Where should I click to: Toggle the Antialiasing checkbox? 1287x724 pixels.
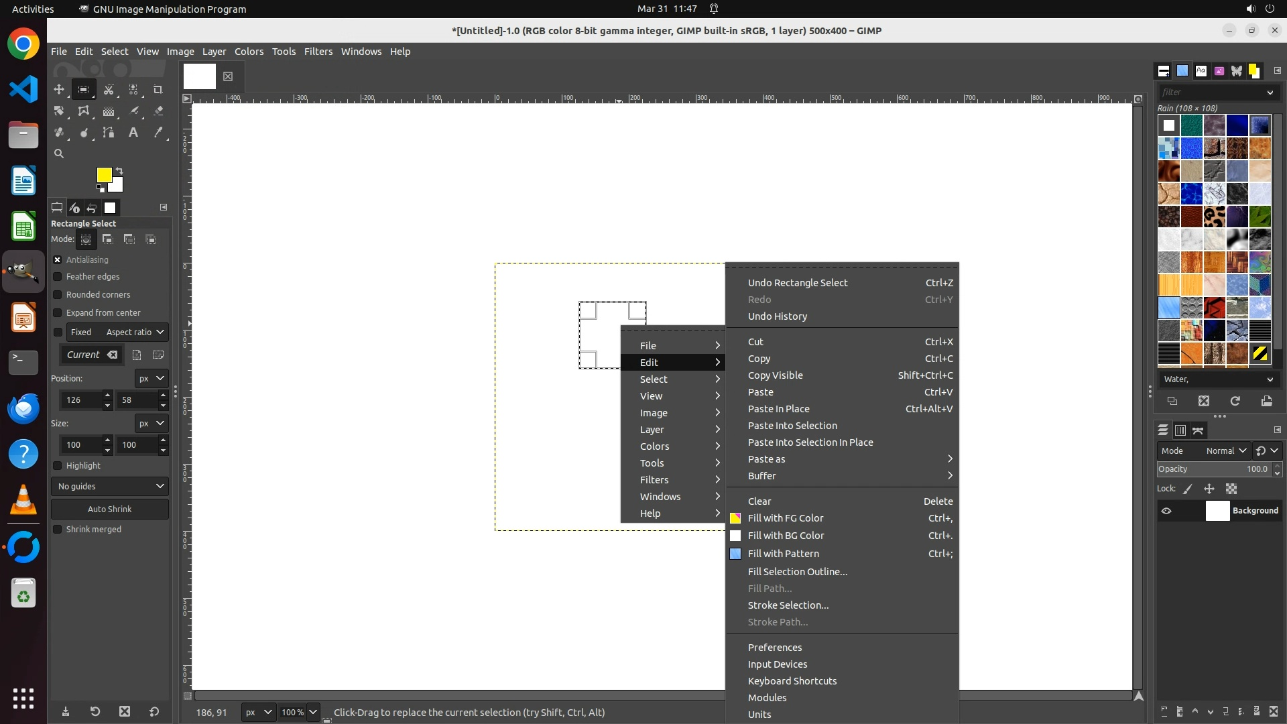[x=58, y=260]
